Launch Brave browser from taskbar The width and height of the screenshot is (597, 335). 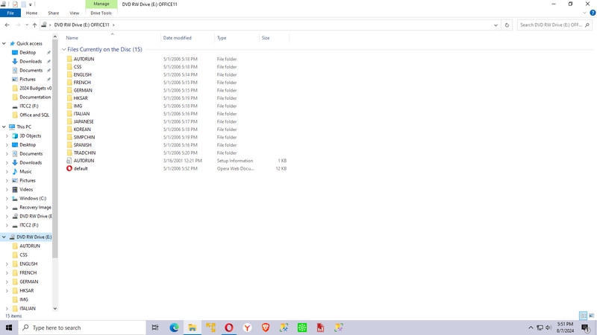pyautogui.click(x=266, y=328)
